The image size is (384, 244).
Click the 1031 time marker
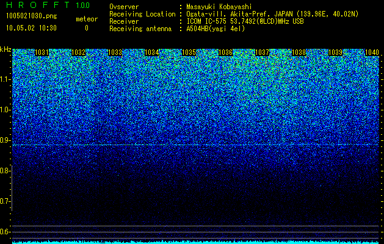[x=42, y=52]
